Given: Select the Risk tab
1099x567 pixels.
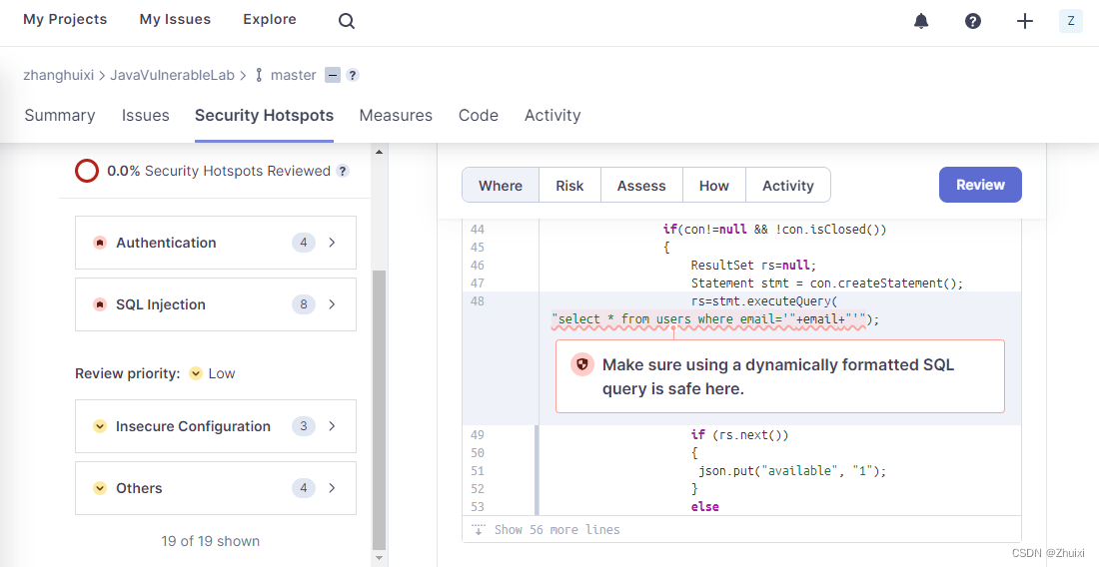Looking at the screenshot, I should pos(569,186).
